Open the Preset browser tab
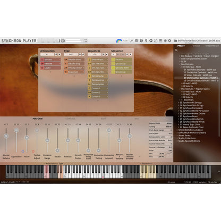Viewport: 221px width, 221px height. tap(181, 46)
